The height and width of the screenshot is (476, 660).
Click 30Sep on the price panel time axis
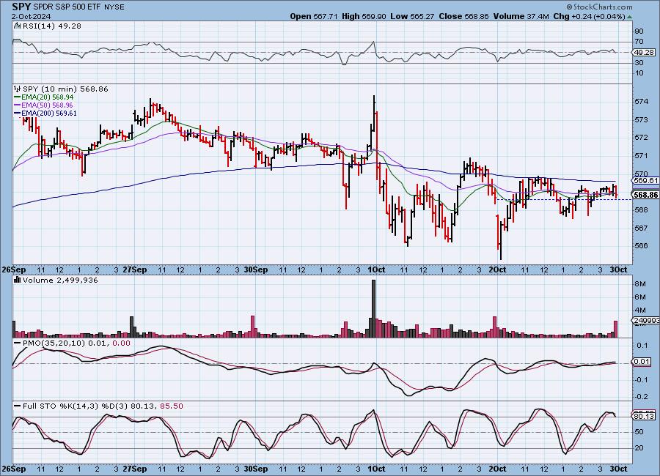tap(256, 270)
